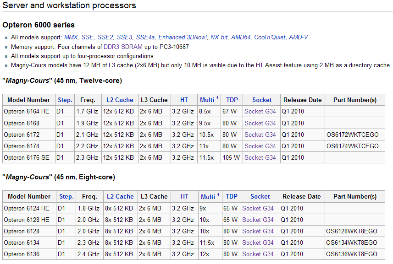Open the SSE2 link

105,37
